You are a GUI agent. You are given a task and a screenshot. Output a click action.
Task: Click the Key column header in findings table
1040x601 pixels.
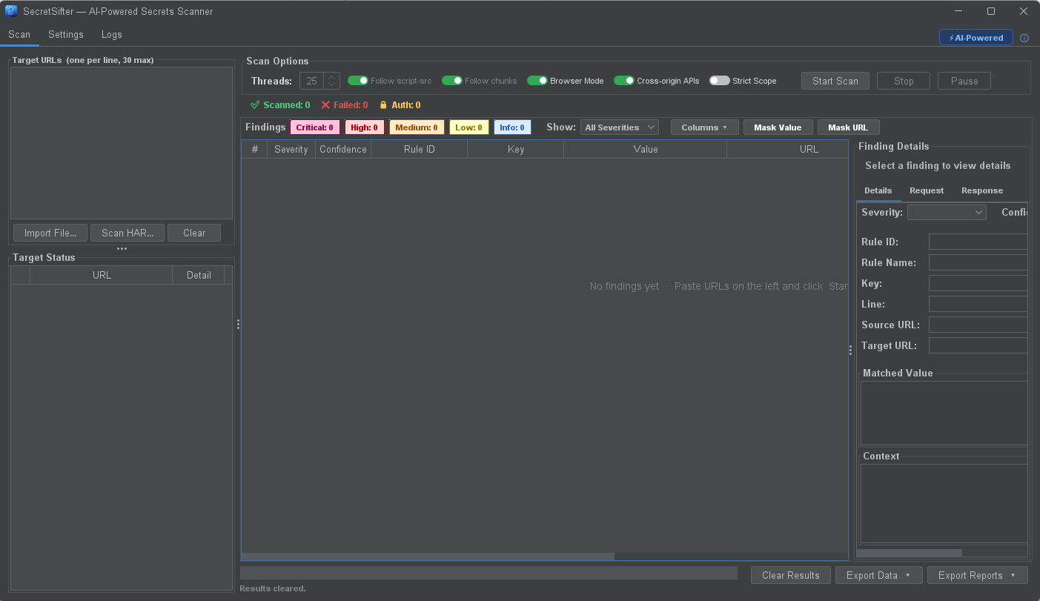[516, 149]
